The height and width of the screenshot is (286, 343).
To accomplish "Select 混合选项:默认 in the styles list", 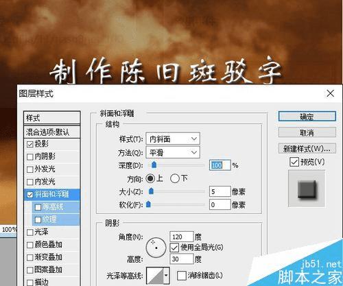I will (x=52, y=132).
